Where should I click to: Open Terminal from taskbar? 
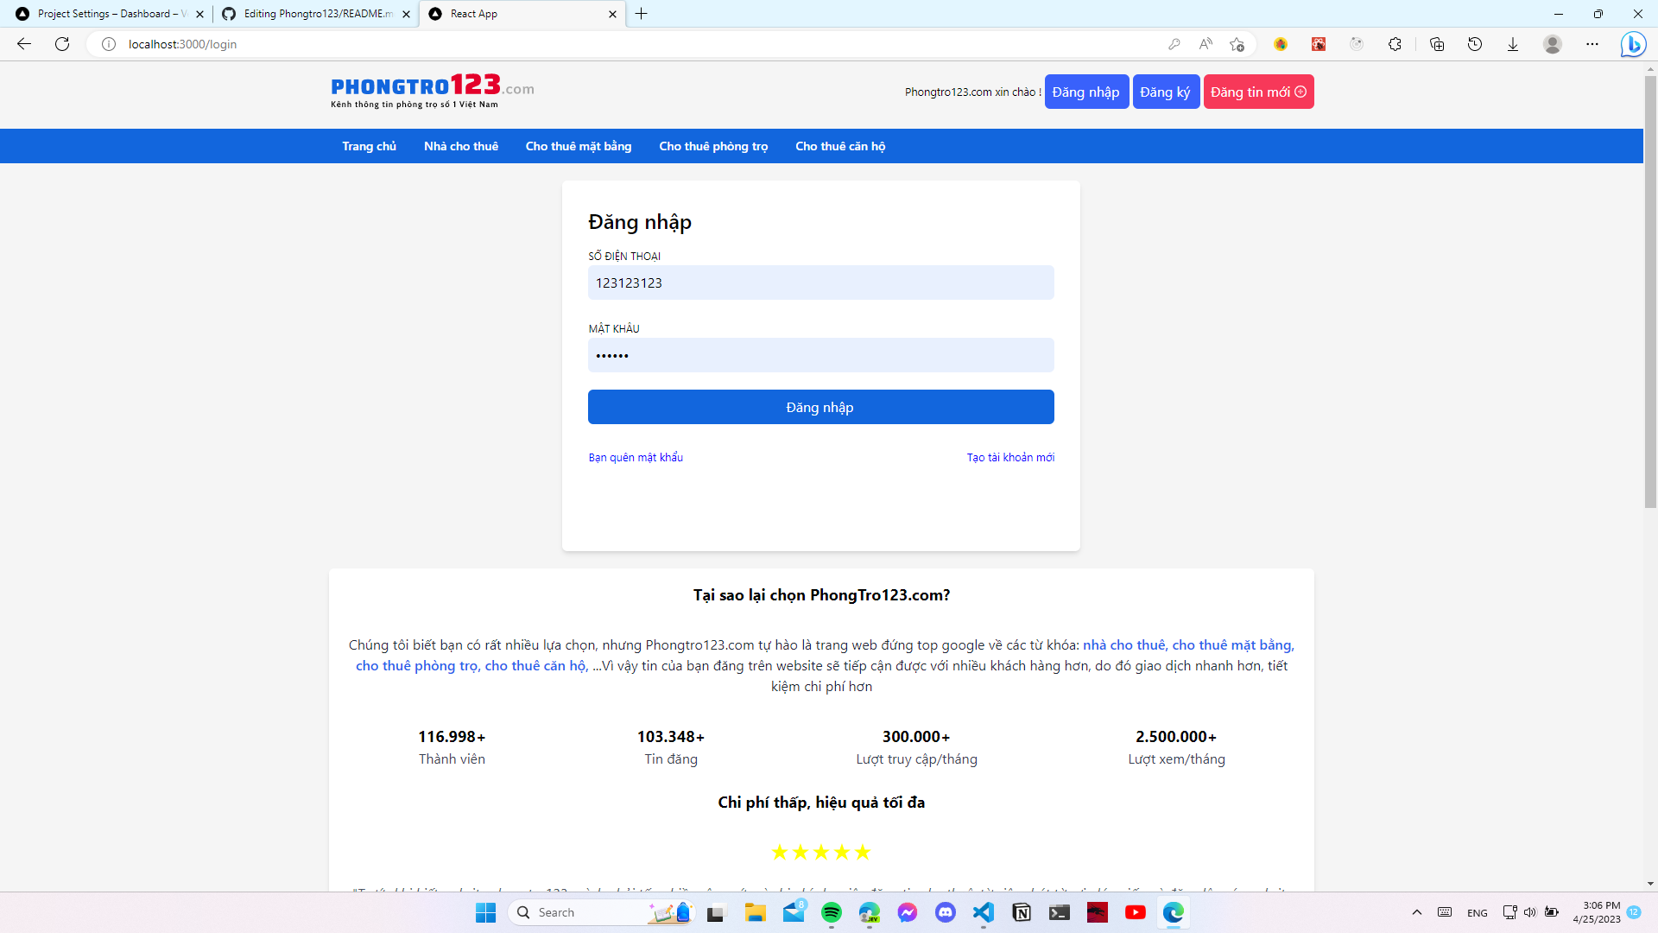point(1060,912)
